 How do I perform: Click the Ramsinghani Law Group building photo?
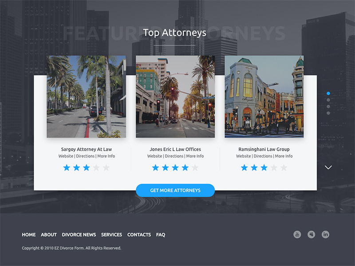click(x=264, y=97)
